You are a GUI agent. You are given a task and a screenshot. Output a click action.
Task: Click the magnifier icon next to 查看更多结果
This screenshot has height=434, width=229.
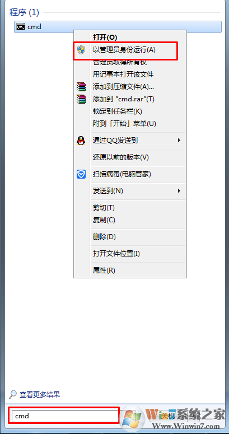13,394
